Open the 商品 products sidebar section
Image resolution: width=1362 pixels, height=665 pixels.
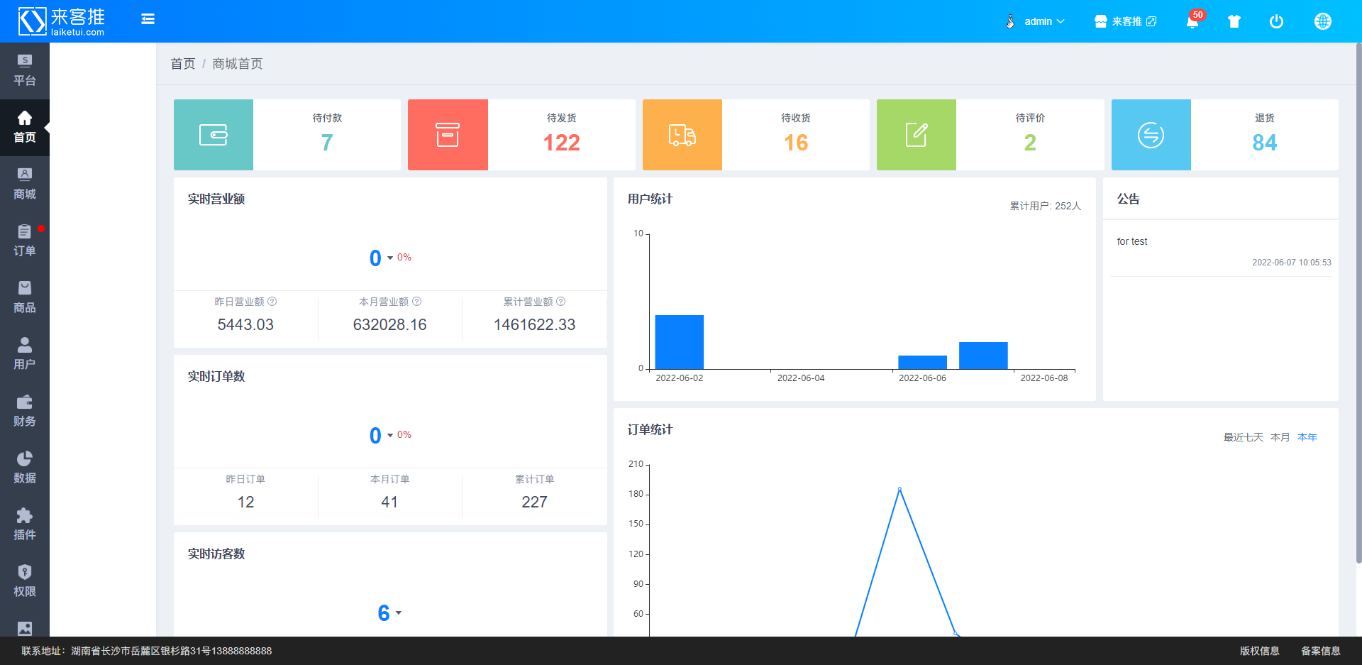click(25, 298)
